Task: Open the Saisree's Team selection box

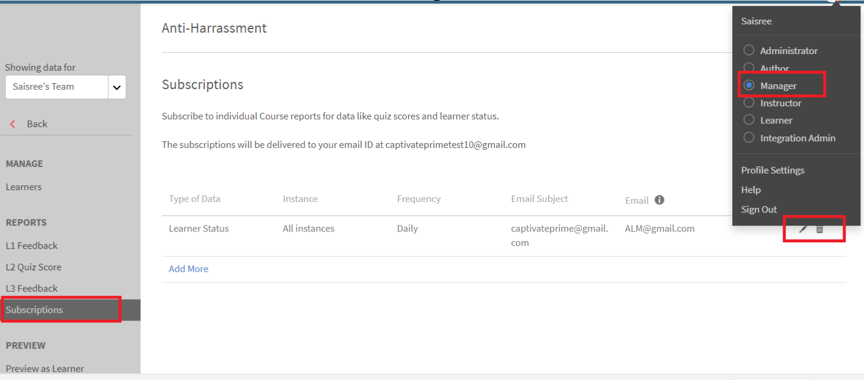Action: click(57, 87)
